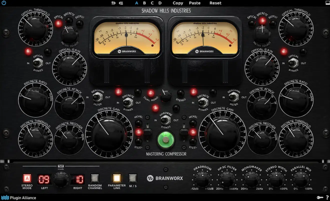The height and width of the screenshot is (201, 330).
Task: Click the Headroom knob
Action: 202,179
